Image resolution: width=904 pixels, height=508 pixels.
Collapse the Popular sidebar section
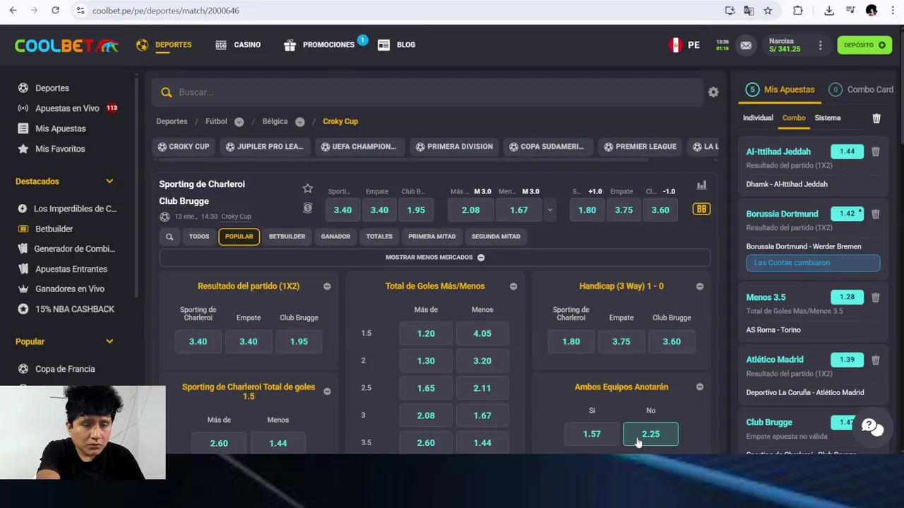(109, 341)
